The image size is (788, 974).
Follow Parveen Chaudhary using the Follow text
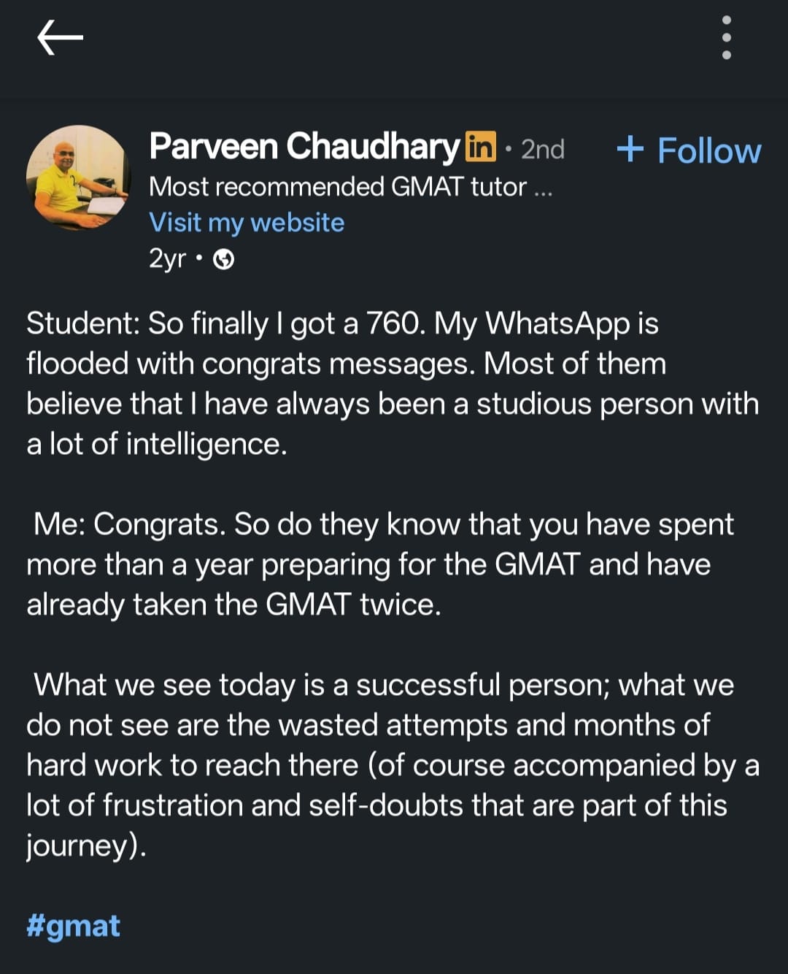coord(709,151)
